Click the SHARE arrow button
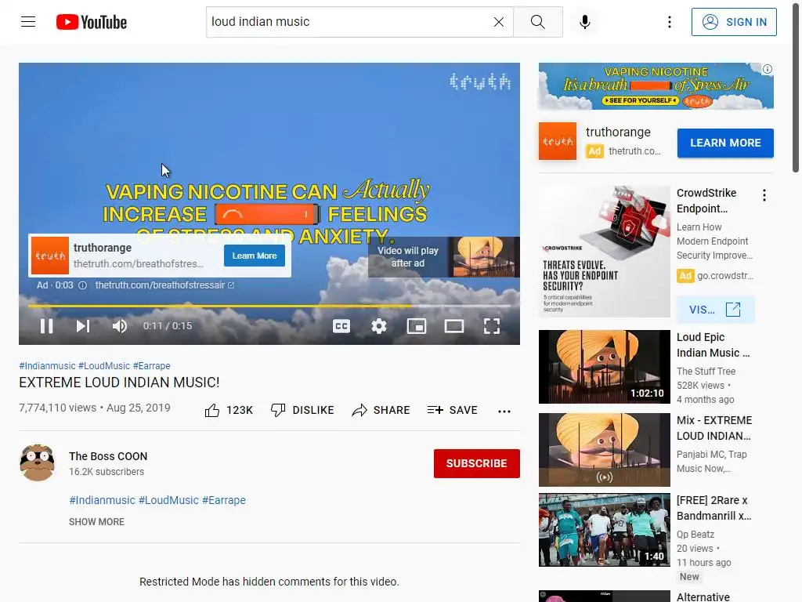This screenshot has width=802, height=602. [381, 410]
